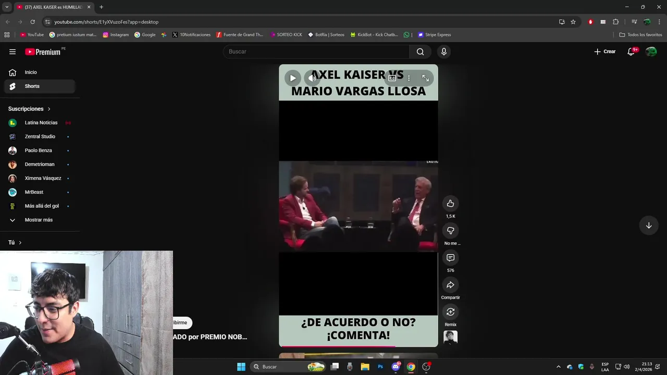Open the site information icon in address bar
This screenshot has height=375, width=667.
point(47,22)
